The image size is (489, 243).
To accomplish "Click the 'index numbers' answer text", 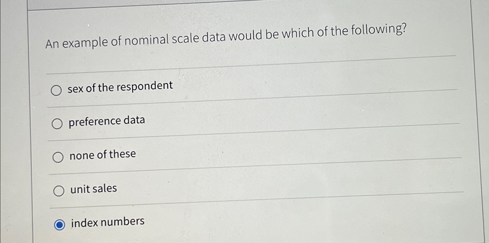I will 107,221.
